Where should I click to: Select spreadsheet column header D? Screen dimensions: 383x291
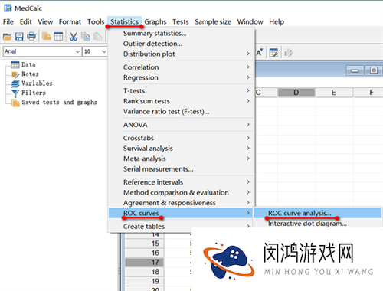pos(296,93)
